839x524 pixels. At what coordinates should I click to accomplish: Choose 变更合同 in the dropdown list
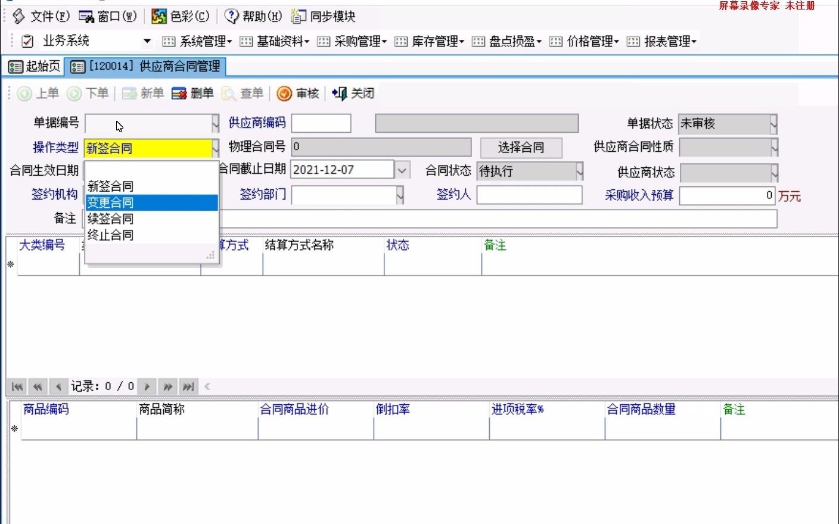(x=152, y=202)
